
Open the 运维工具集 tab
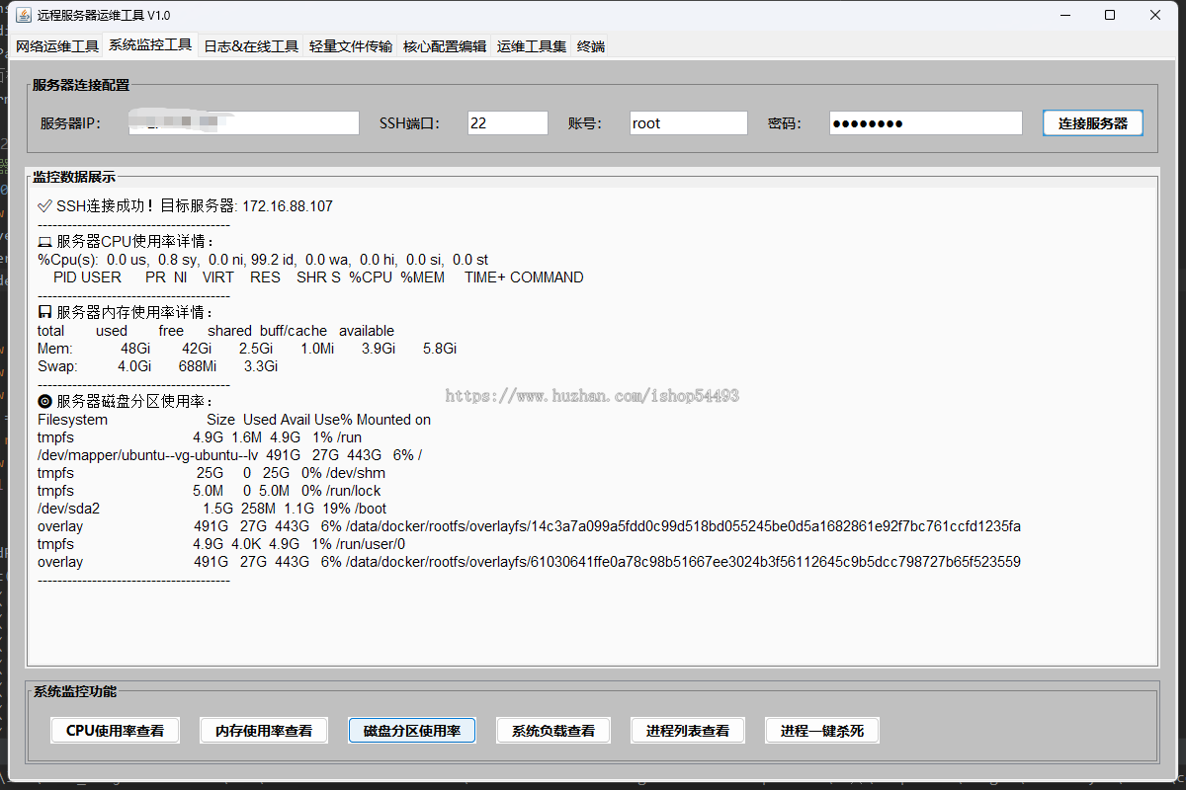point(532,45)
